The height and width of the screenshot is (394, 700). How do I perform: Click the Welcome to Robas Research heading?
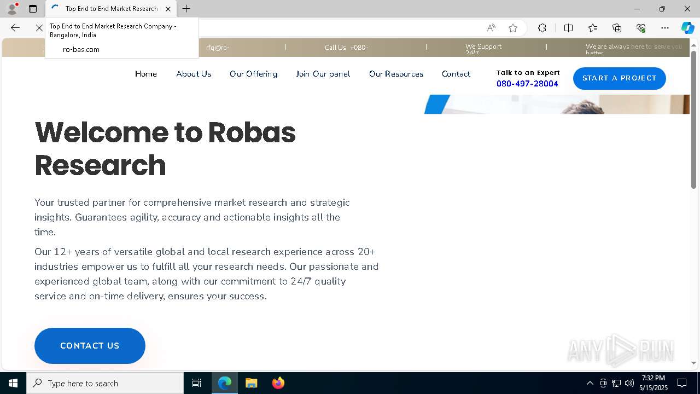(165, 148)
